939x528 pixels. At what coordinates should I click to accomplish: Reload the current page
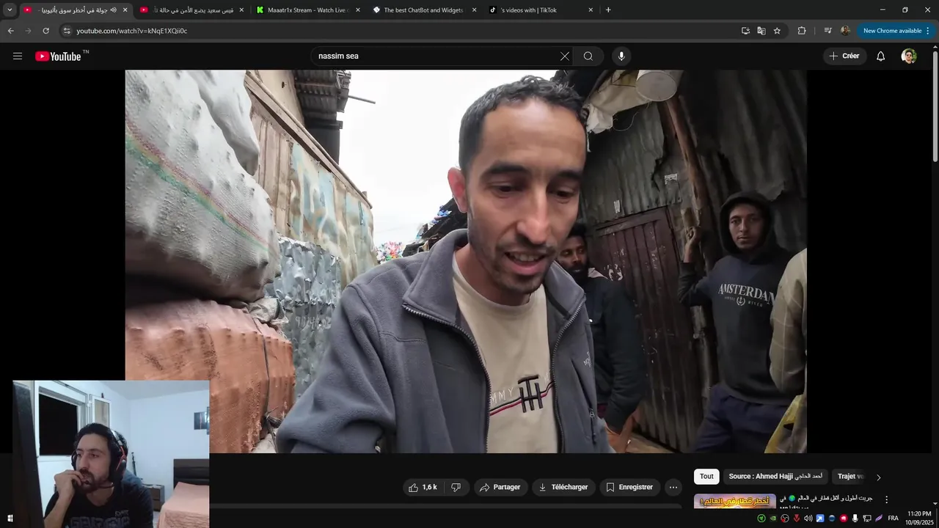(45, 31)
